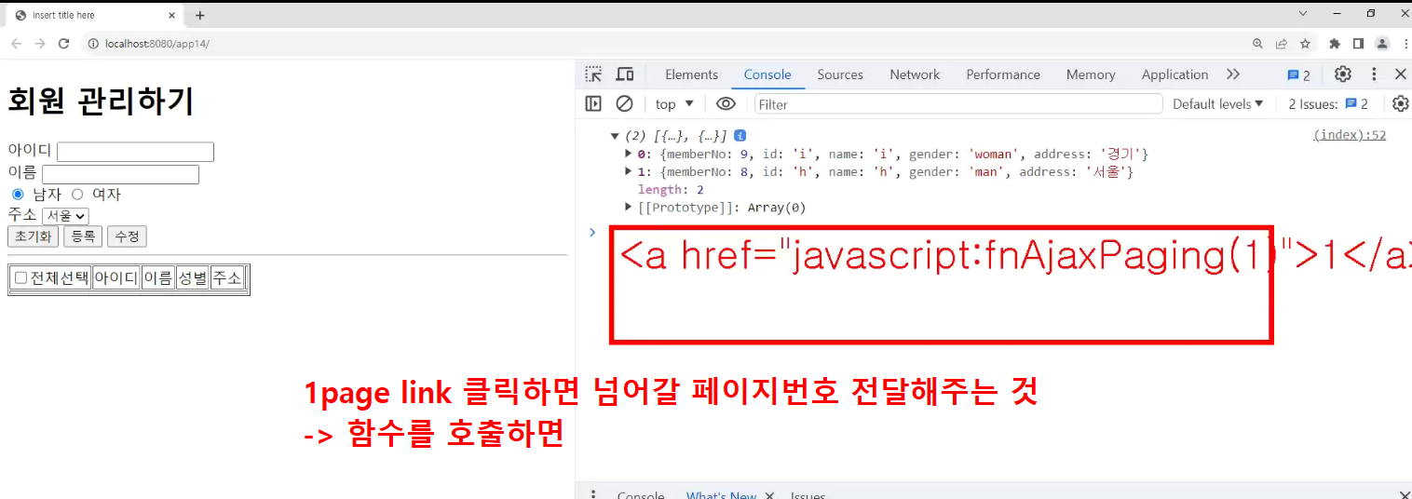Show console sidebar icon

pos(593,103)
